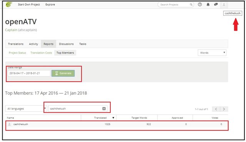Click the member name filter field

pyautogui.click(x=78, y=109)
